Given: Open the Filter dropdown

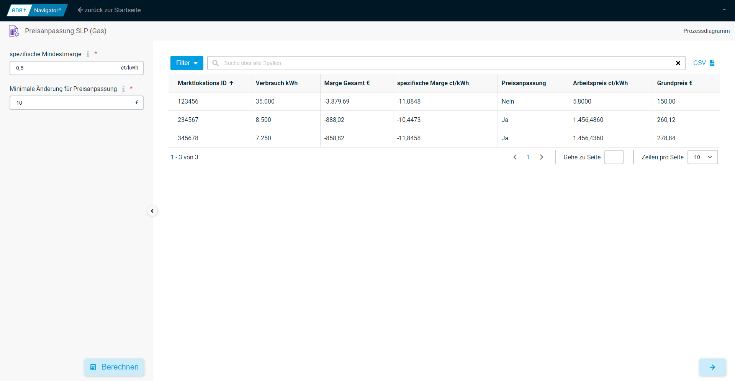Looking at the screenshot, I should 187,63.
